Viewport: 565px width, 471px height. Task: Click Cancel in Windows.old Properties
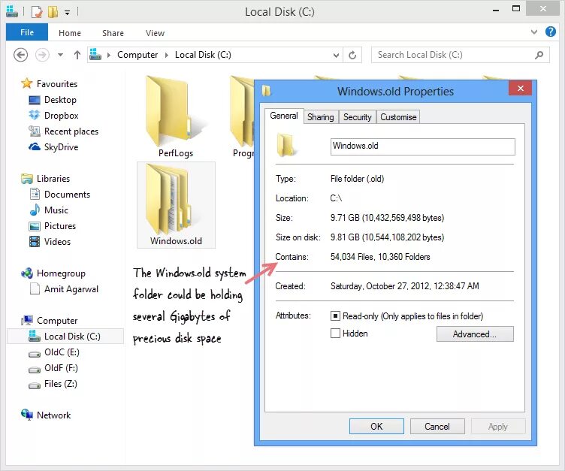pos(437,427)
